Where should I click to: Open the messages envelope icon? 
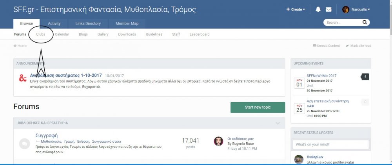point(328,9)
